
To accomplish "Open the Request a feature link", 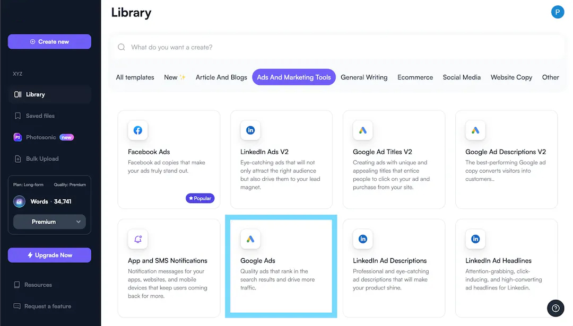I will [x=47, y=306].
